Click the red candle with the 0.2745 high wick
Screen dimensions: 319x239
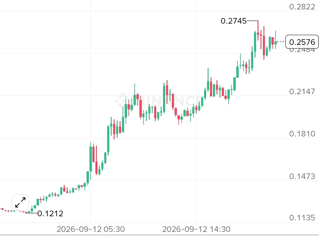[258, 33]
